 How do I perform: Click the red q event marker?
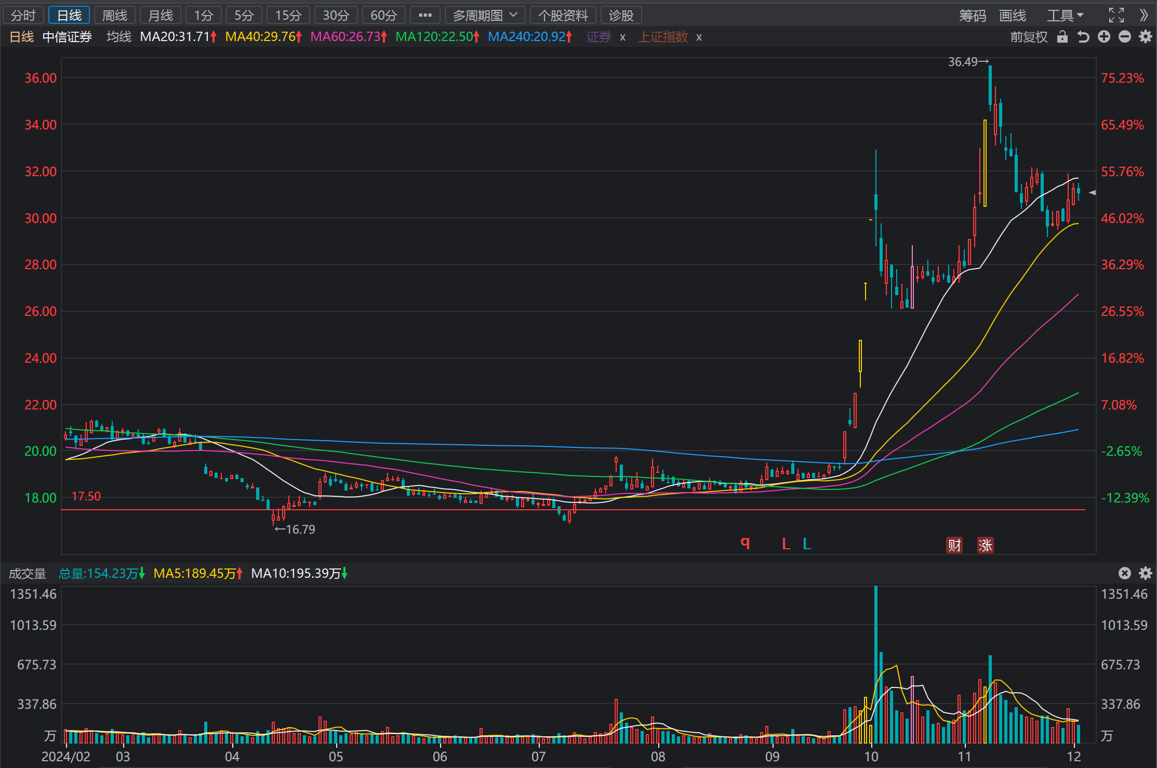click(x=745, y=543)
